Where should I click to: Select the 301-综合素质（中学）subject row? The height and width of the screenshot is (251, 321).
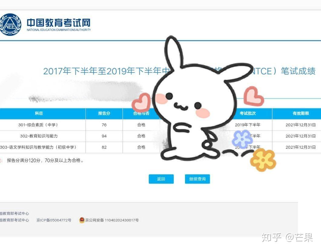coord(39,125)
